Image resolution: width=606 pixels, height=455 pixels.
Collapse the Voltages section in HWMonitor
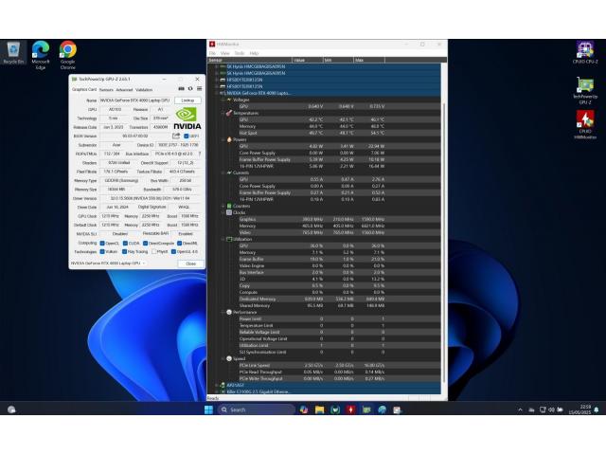223,100
